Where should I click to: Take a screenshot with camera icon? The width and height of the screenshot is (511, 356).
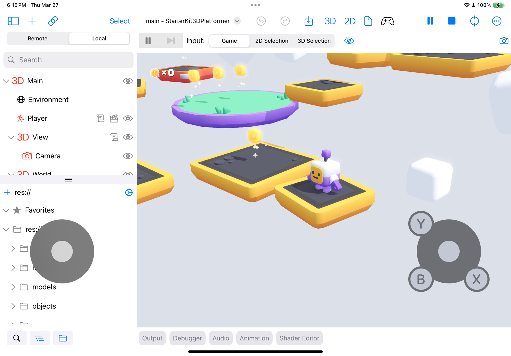(504, 41)
